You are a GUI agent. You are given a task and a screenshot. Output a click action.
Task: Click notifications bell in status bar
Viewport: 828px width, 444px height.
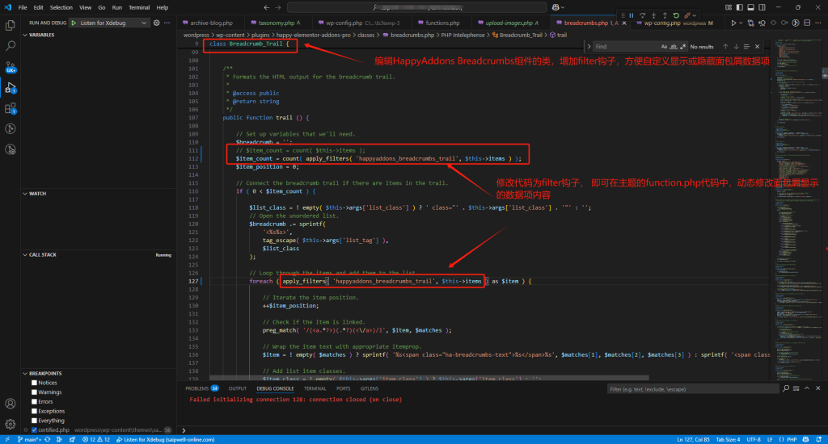point(818,439)
